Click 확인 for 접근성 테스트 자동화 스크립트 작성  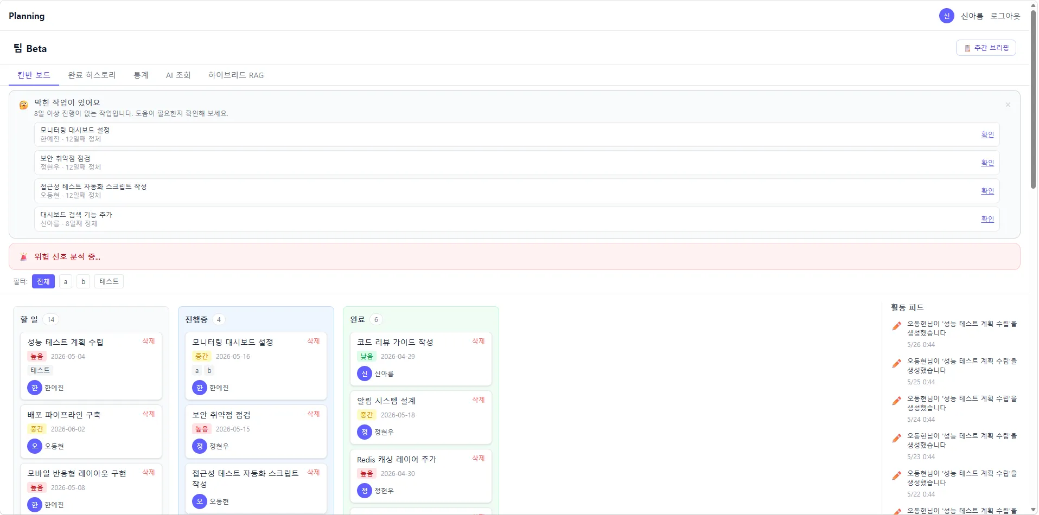pyautogui.click(x=987, y=191)
